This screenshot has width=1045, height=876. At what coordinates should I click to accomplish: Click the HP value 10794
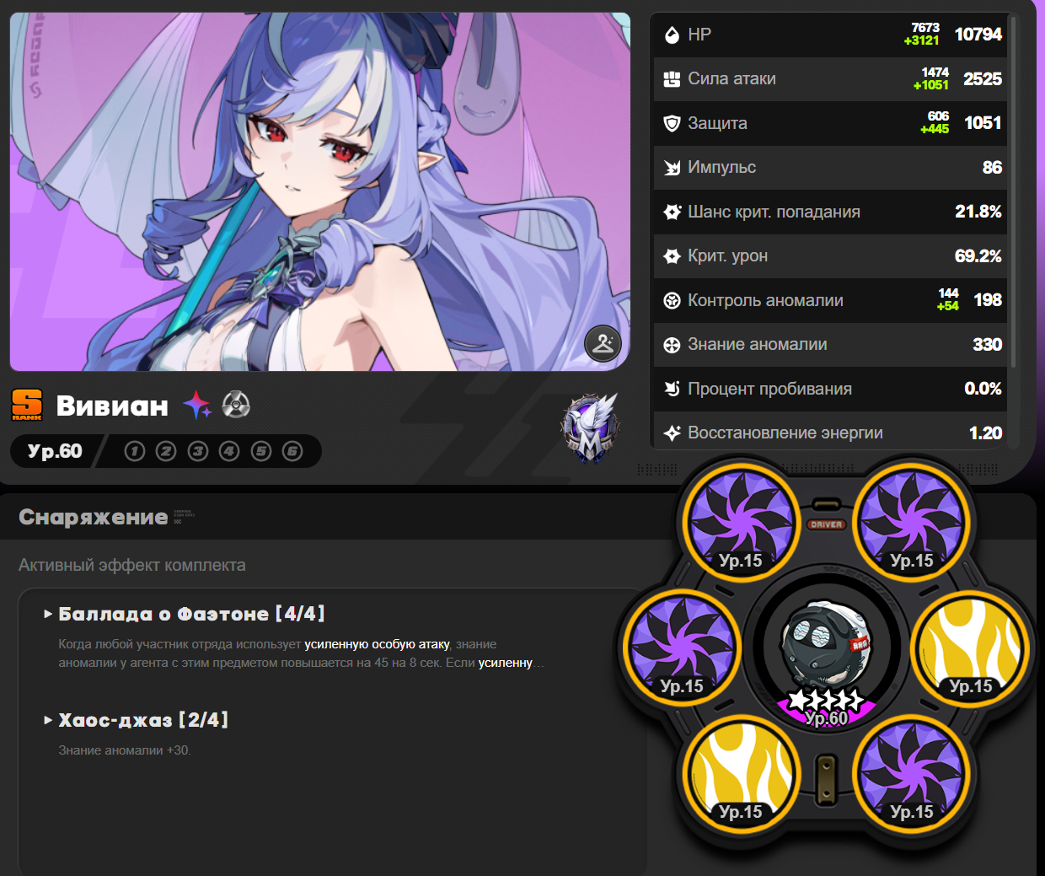pos(978,35)
